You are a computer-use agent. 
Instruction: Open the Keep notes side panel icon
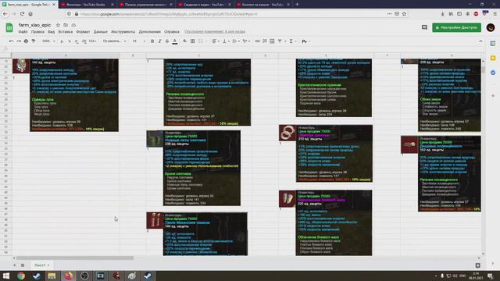493,58
